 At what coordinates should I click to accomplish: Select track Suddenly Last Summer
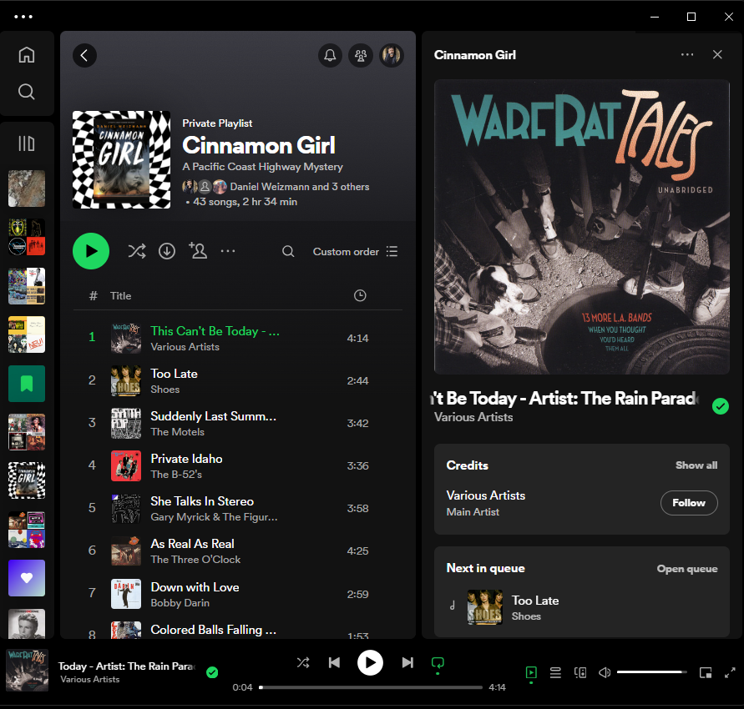[237, 423]
